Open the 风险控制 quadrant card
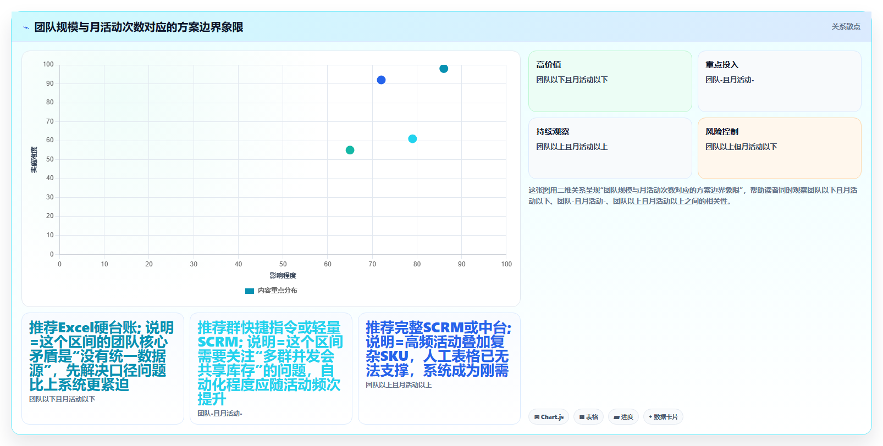The height and width of the screenshot is (446, 883). pyautogui.click(x=780, y=148)
